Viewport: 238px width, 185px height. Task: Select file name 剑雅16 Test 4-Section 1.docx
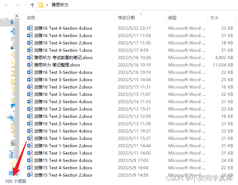(63, 50)
